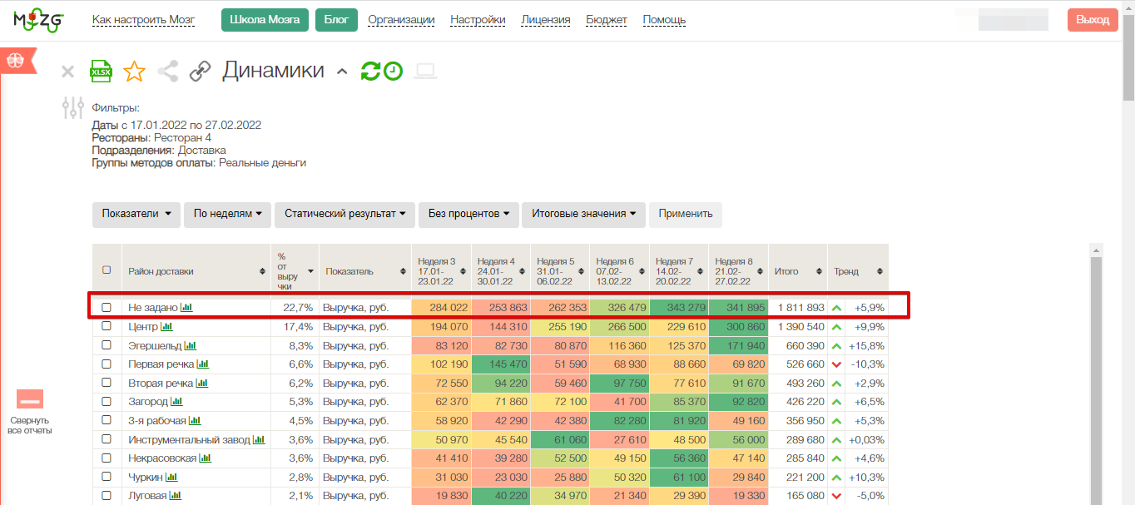This screenshot has height=505, width=1135.
Task: Open the filters sliders icon
Action: click(73, 107)
